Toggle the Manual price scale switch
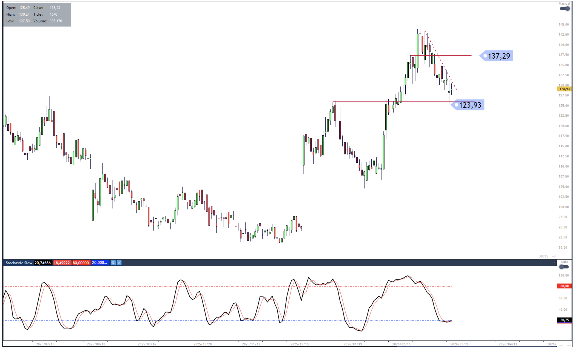This screenshot has width=575, height=349. (x=565, y=8)
